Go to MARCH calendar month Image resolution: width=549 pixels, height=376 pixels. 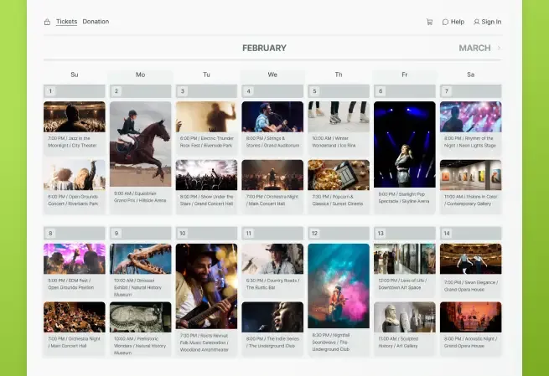(x=474, y=48)
